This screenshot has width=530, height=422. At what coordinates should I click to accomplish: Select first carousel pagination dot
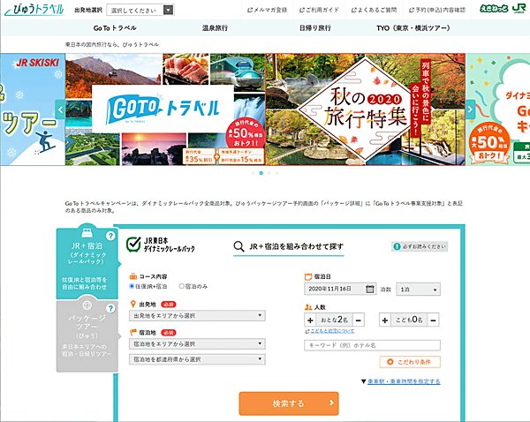click(254, 173)
